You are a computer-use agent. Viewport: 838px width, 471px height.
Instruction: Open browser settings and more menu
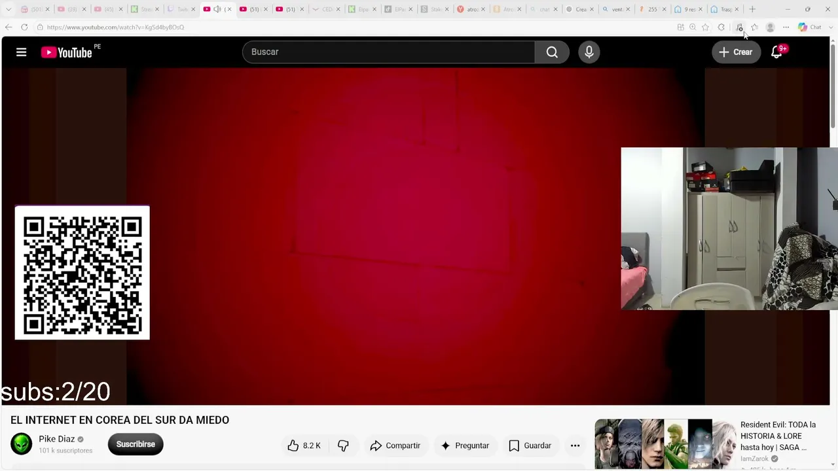786,27
